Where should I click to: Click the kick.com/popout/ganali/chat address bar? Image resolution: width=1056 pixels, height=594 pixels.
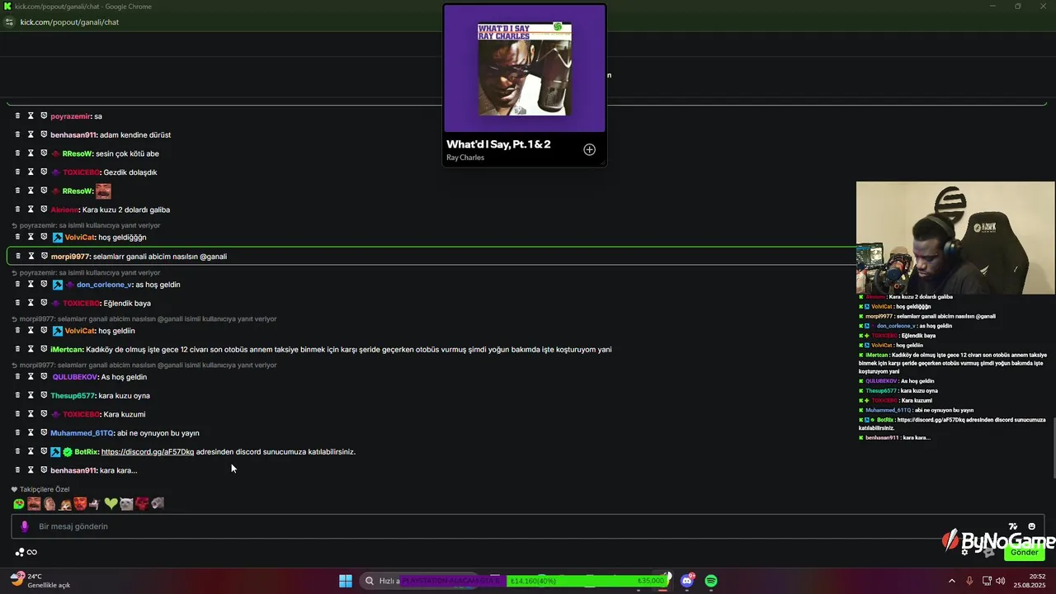click(69, 22)
